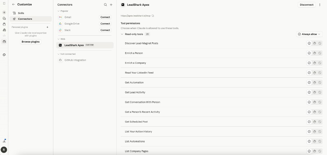
Task: Click the LeadShark Apex logo in the header
Action: point(123,5)
